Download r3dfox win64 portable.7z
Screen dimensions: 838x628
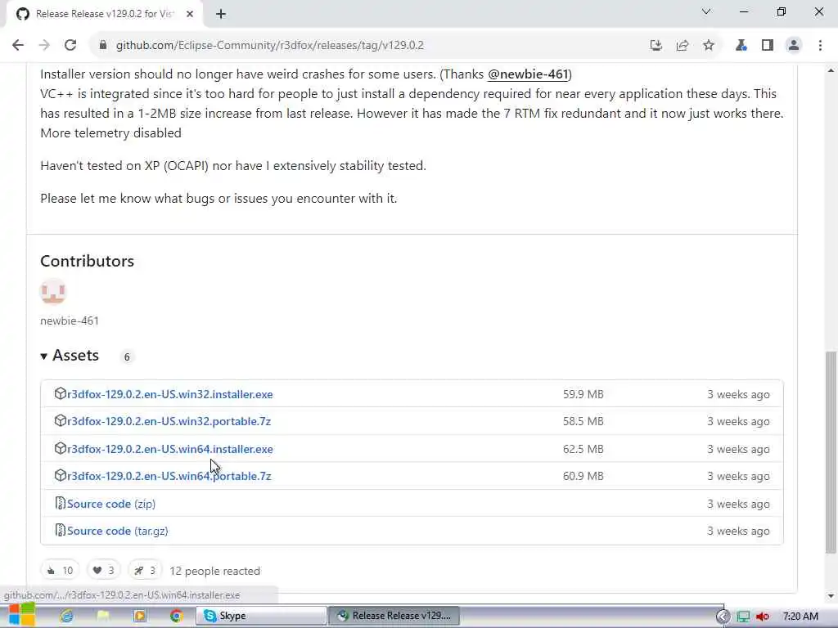click(x=169, y=476)
